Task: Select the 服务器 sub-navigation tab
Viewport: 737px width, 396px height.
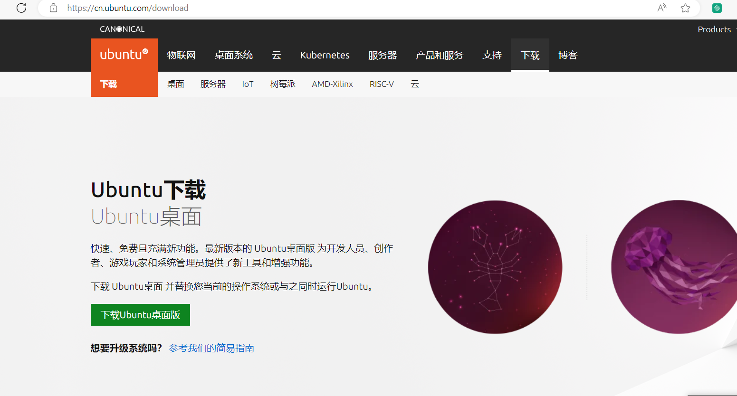Action: tap(213, 84)
